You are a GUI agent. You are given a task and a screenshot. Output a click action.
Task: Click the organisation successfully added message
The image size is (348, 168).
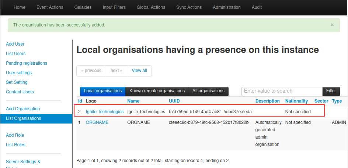coord(59,25)
